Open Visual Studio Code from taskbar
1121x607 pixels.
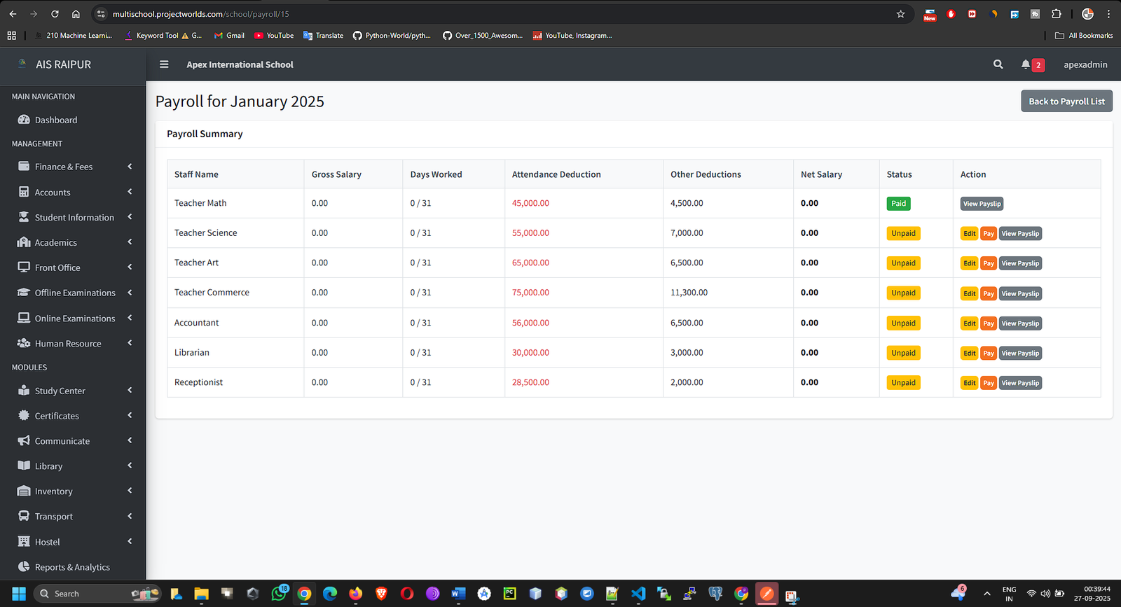638,594
